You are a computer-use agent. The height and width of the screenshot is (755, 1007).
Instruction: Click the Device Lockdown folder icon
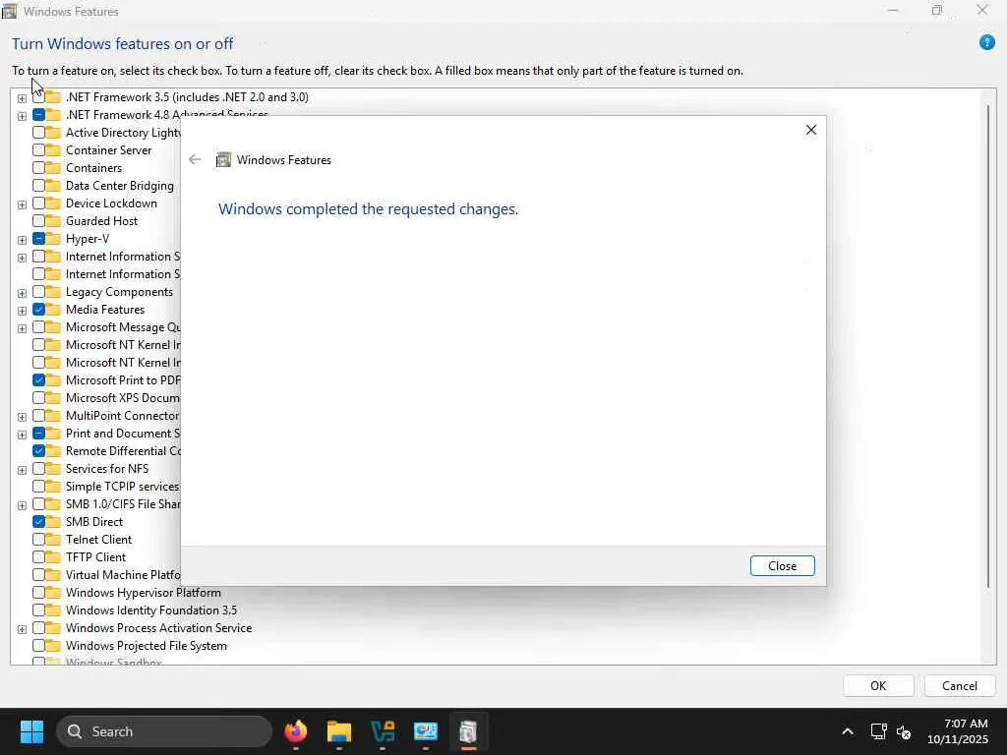click(53, 203)
